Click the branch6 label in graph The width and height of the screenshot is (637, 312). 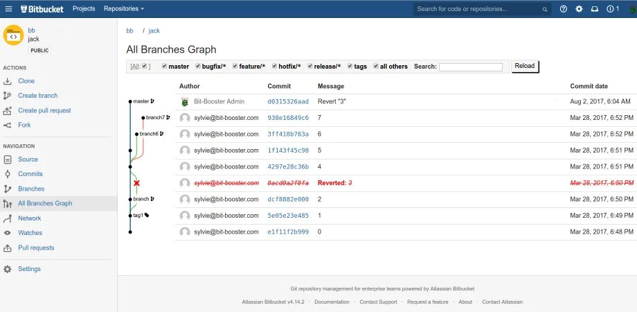coord(149,134)
